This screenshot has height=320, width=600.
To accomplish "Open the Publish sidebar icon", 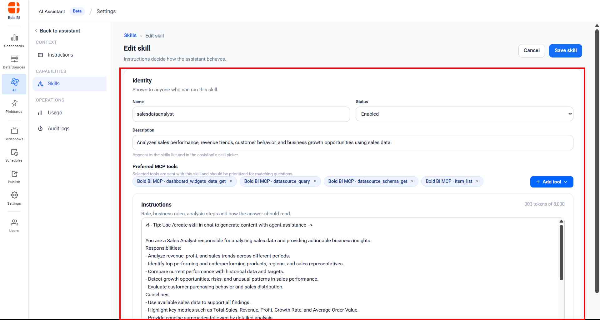I will tap(14, 174).
